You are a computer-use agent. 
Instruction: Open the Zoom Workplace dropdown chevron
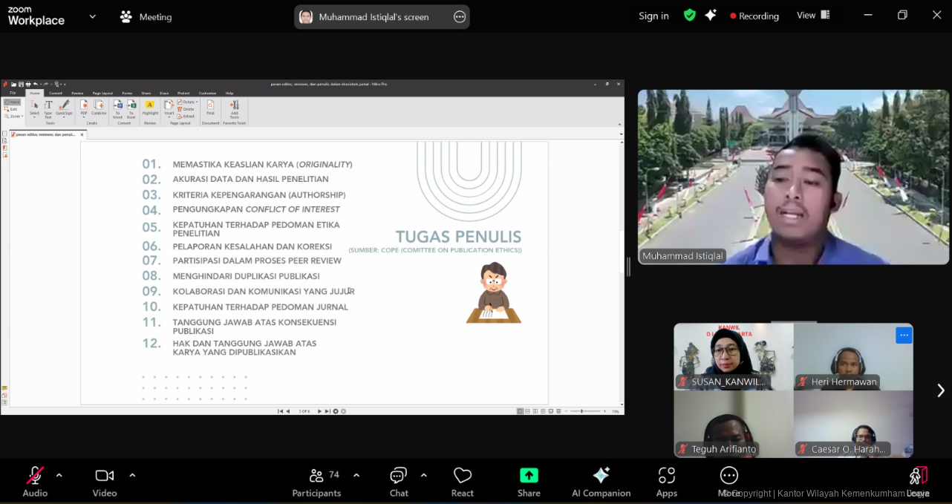click(92, 16)
